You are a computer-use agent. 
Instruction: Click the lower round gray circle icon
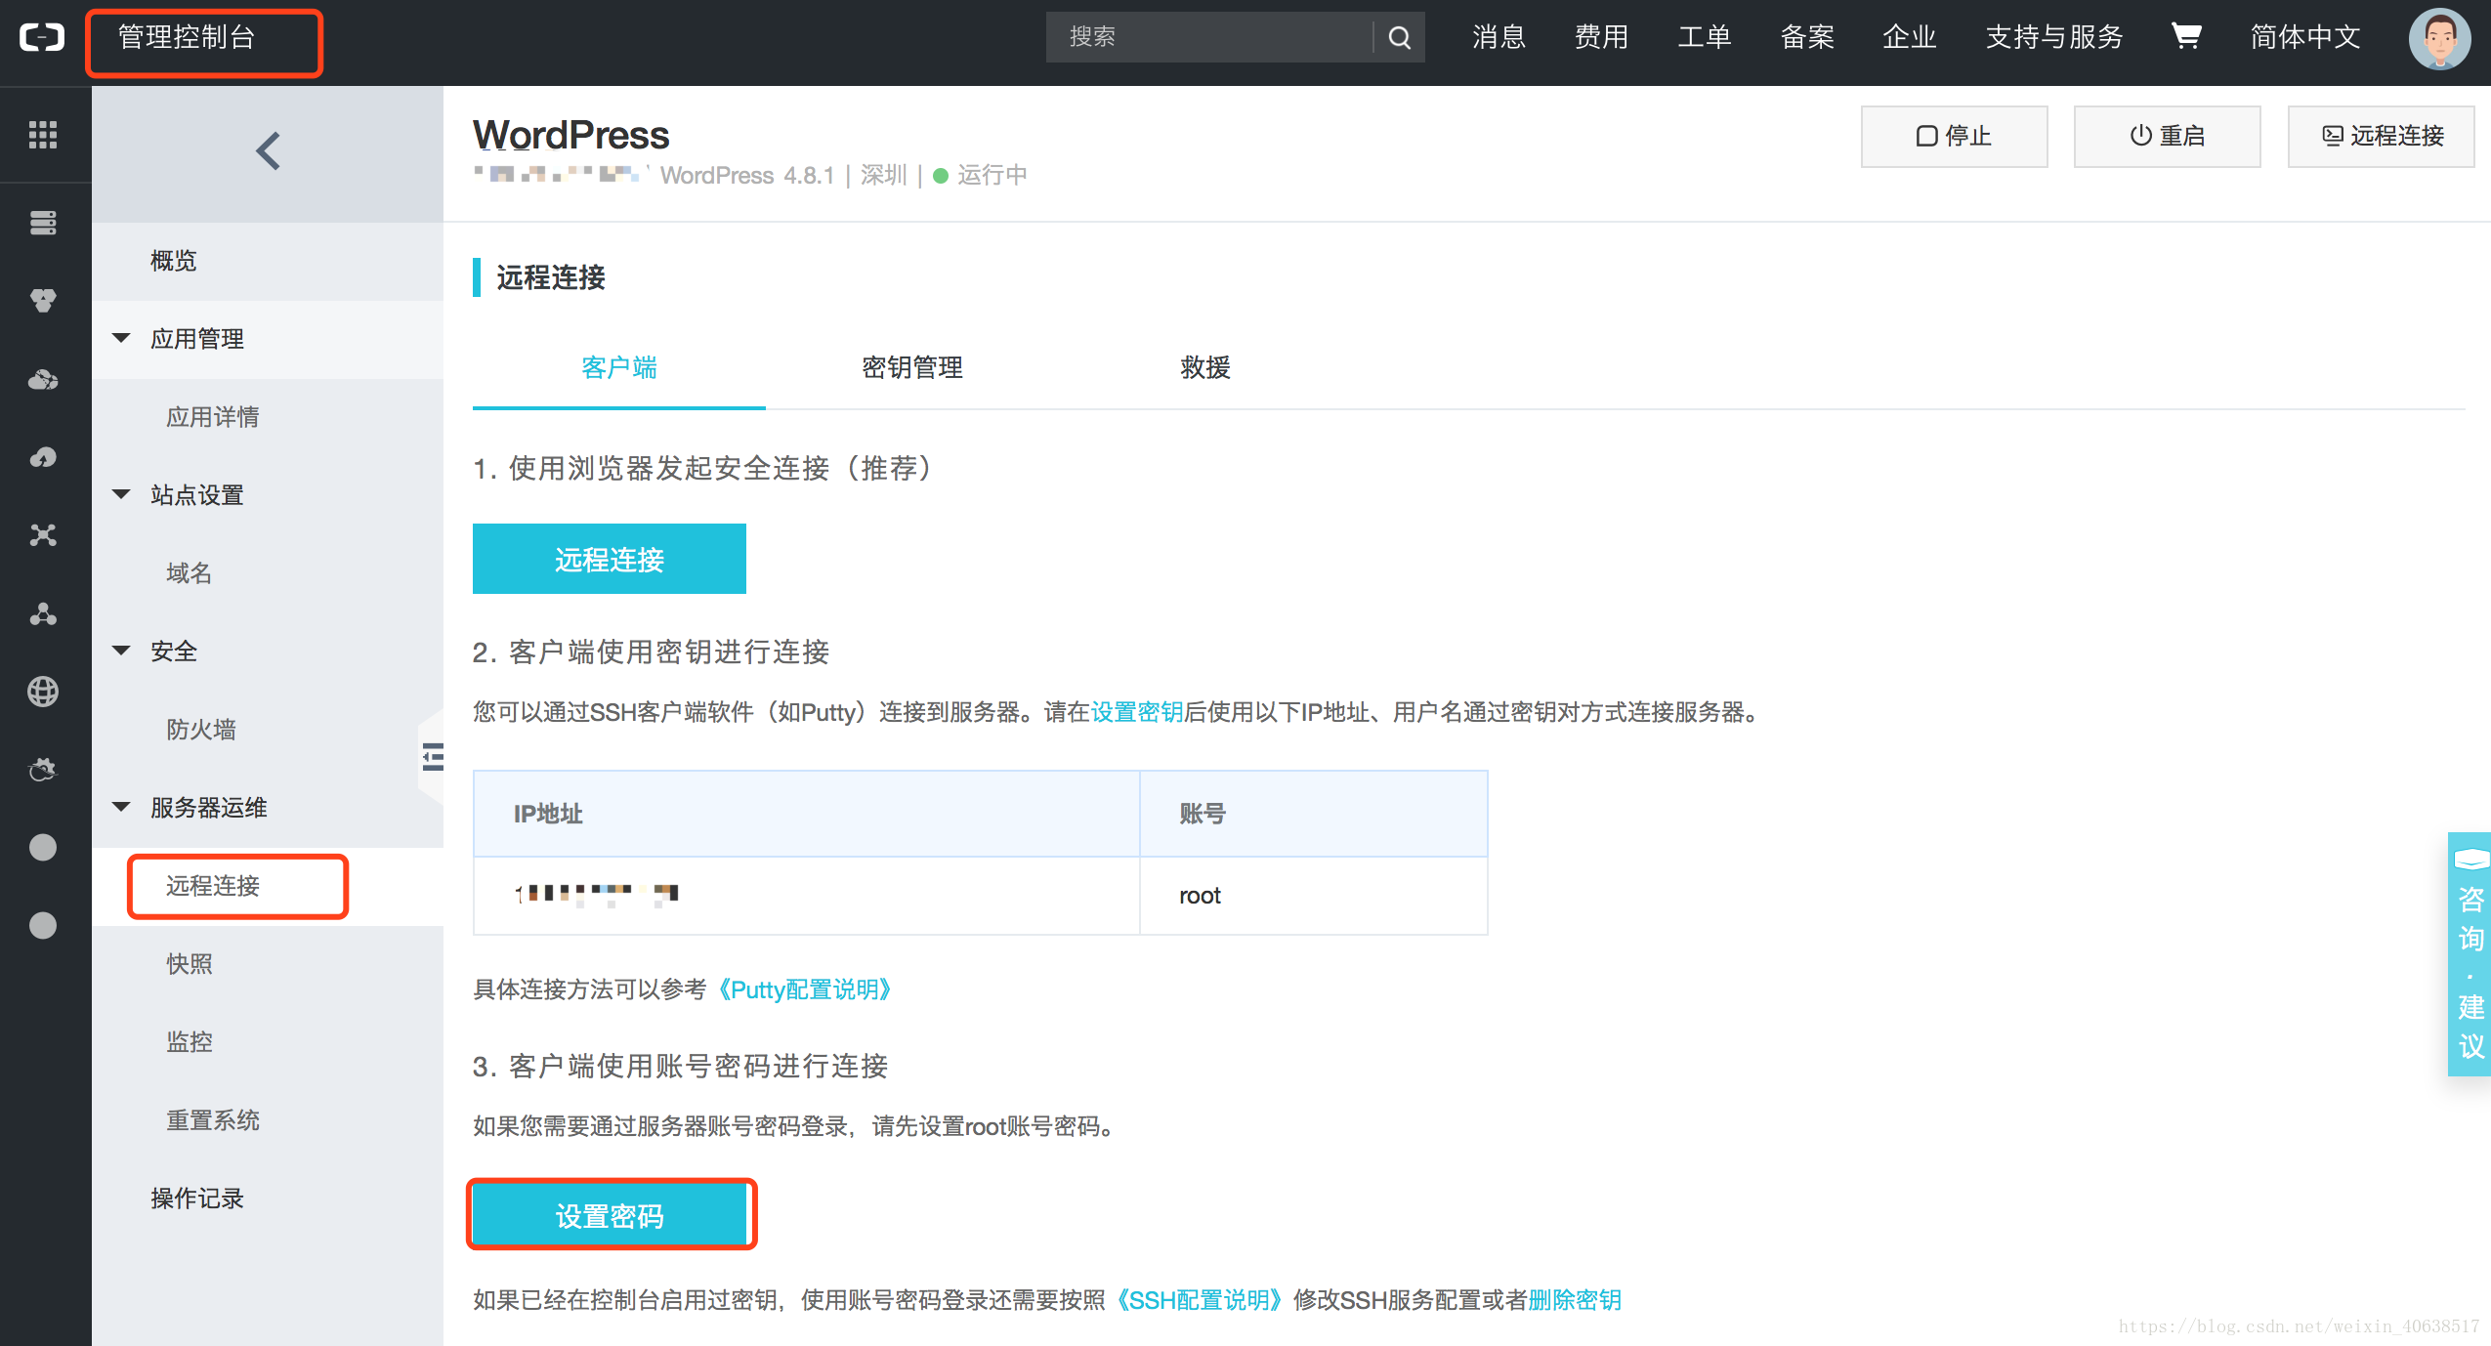pos(43,926)
